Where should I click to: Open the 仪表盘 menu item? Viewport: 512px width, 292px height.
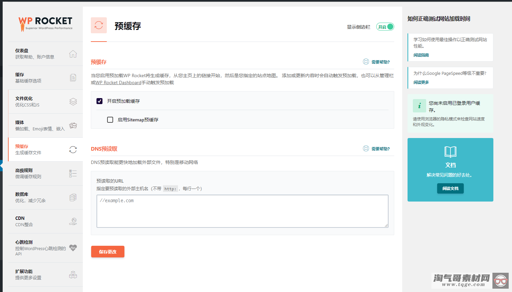[46, 54]
